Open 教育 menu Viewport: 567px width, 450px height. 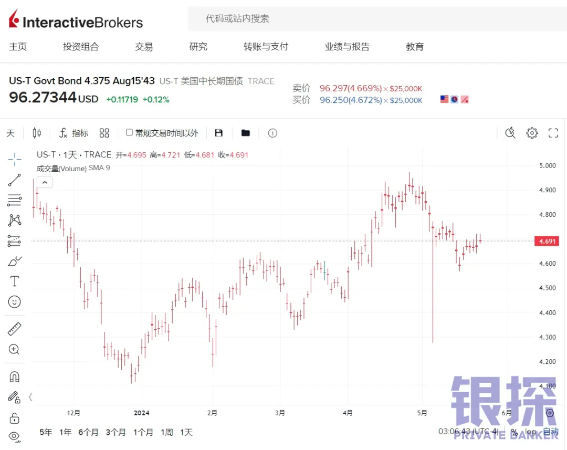[x=415, y=47]
